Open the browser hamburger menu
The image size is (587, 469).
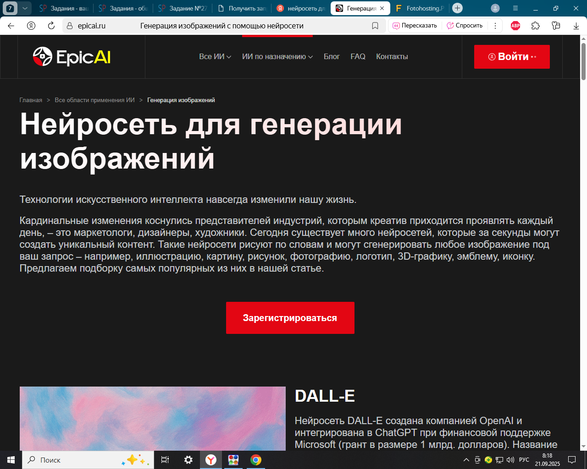click(x=515, y=8)
